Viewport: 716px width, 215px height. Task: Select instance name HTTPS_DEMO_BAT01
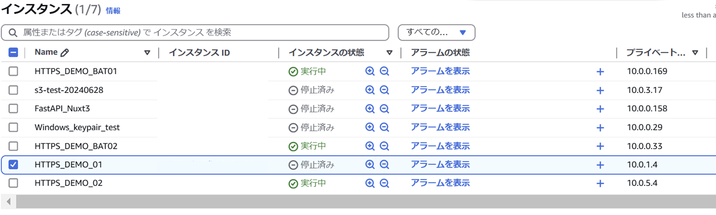pyautogui.click(x=76, y=71)
